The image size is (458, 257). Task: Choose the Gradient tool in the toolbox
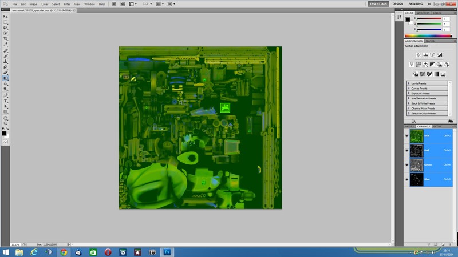pos(6,78)
